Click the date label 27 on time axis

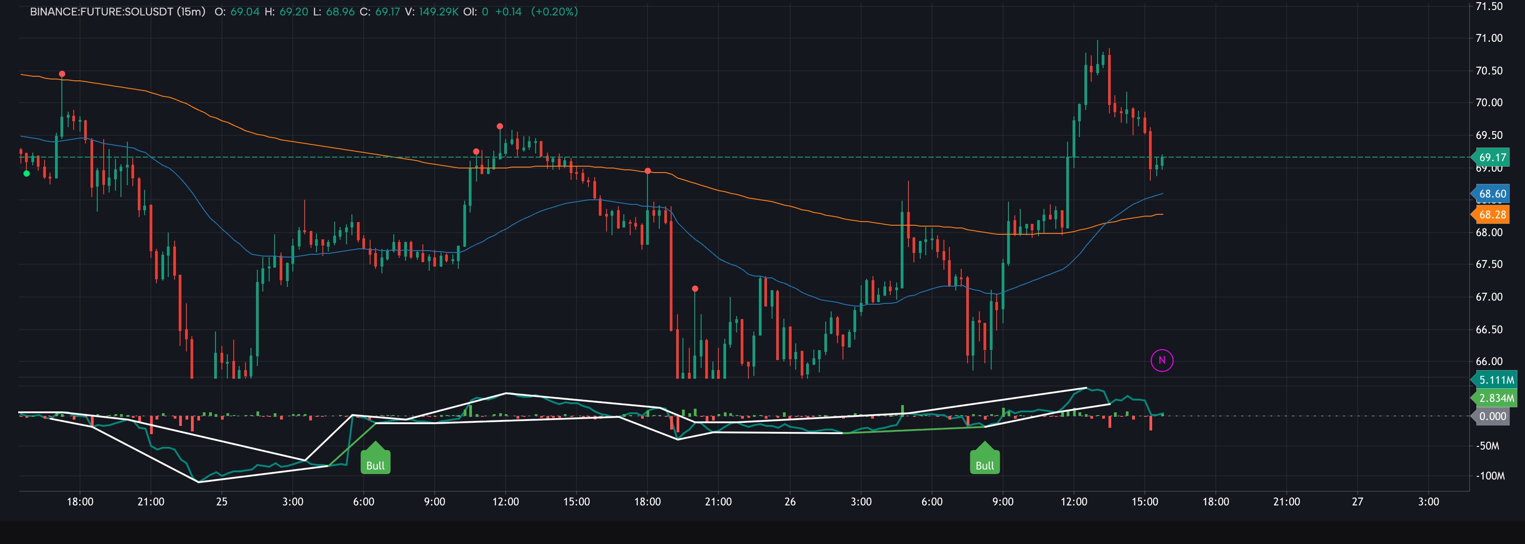click(x=1358, y=501)
